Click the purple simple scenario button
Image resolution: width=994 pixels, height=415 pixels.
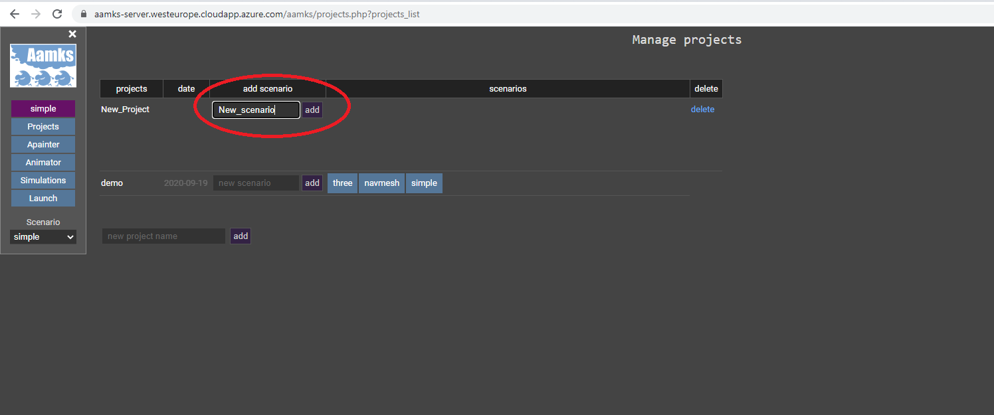tap(43, 109)
